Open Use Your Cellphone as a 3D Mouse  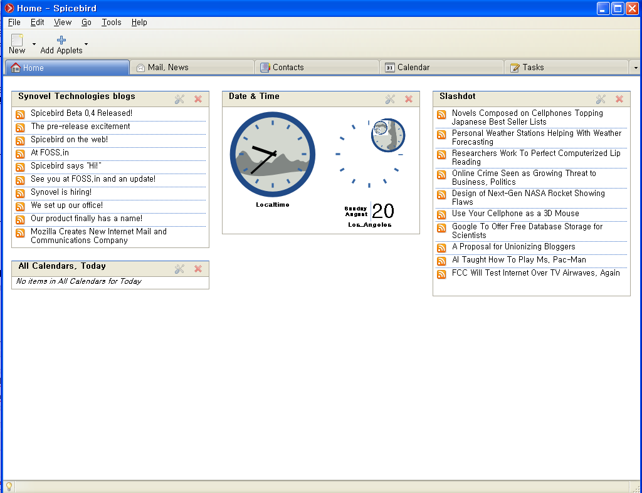click(x=515, y=213)
